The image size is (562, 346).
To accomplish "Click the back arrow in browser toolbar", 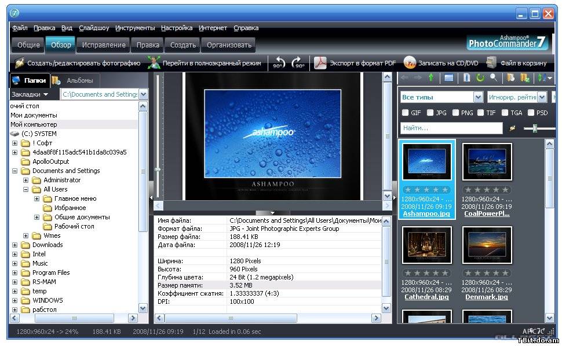I will (x=404, y=78).
